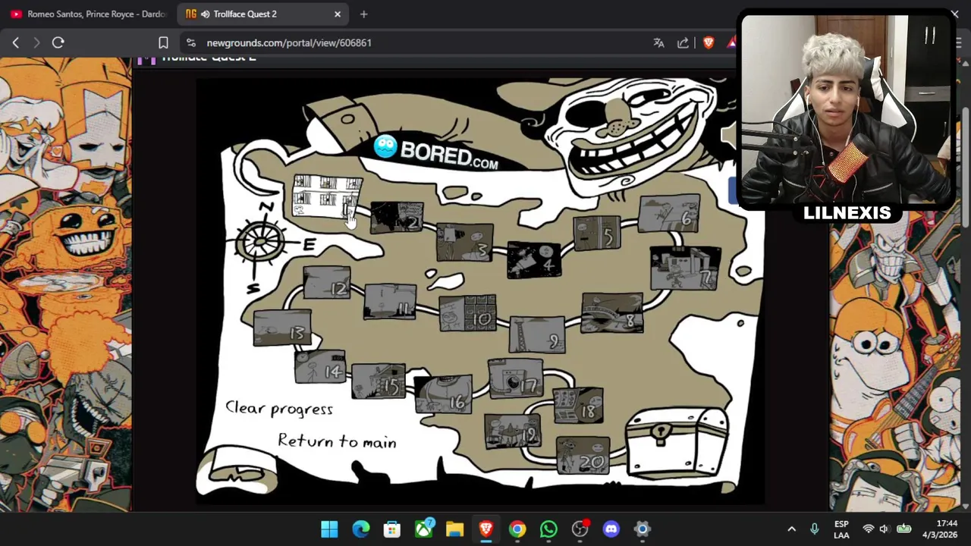This screenshot has height=546, width=971.
Task: Open ESP LAA keyboard language switcher
Action: (841, 529)
